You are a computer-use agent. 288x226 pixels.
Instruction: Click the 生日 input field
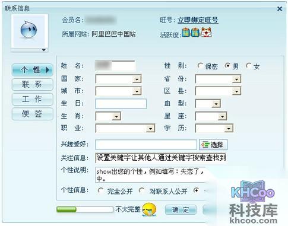[x=121, y=104]
